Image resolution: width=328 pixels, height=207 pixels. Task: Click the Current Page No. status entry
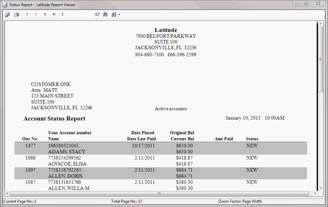coord(20,201)
